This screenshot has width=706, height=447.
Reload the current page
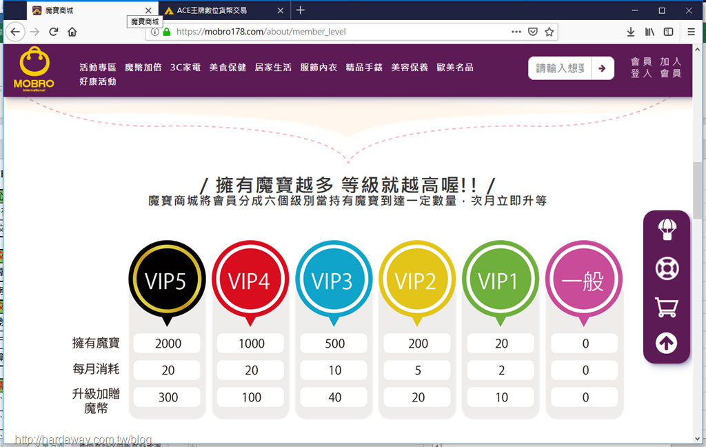(x=54, y=32)
